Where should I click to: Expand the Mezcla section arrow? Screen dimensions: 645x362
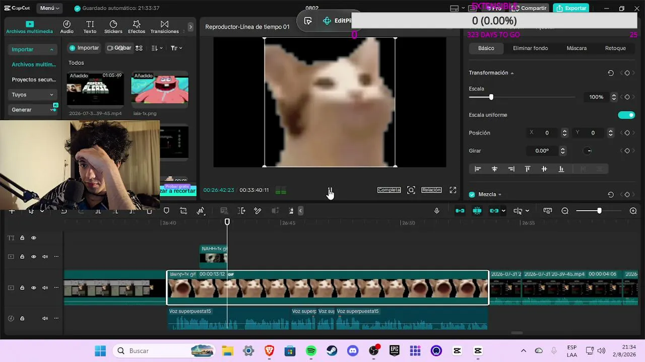tap(499, 195)
